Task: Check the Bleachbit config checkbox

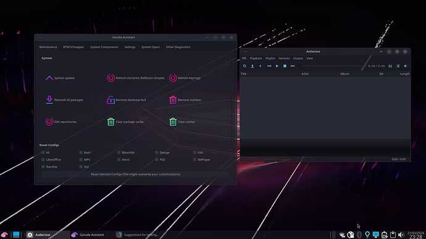Action: click(119, 153)
